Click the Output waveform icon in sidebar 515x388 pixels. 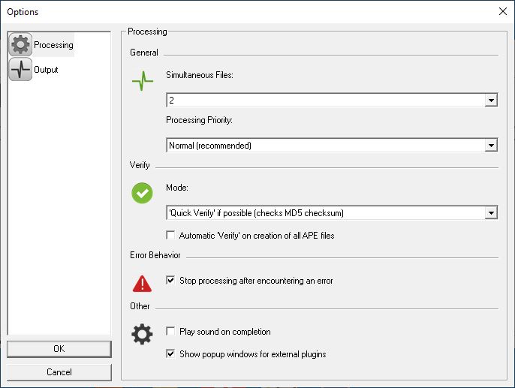pos(20,69)
